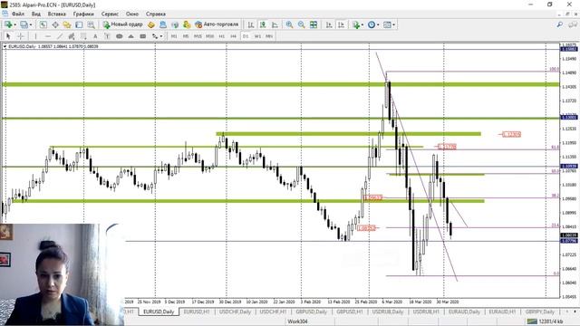Open the Market Watch window icon

coord(43,24)
